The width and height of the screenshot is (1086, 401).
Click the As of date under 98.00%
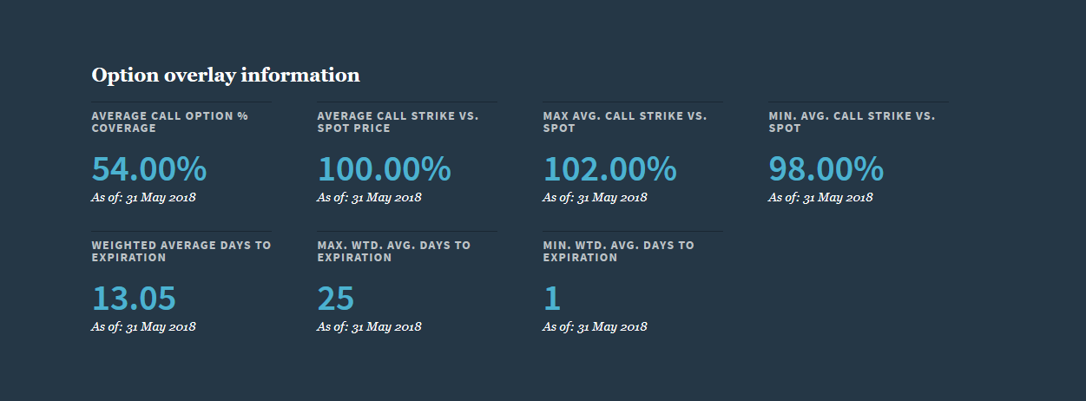[x=820, y=197]
